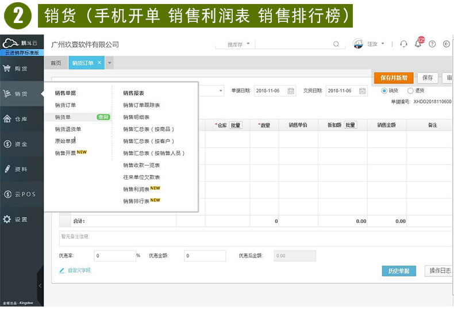The width and height of the screenshot is (454, 310).
Task: Expand the customer dropdown beside 单据日期
Action: coord(221,91)
